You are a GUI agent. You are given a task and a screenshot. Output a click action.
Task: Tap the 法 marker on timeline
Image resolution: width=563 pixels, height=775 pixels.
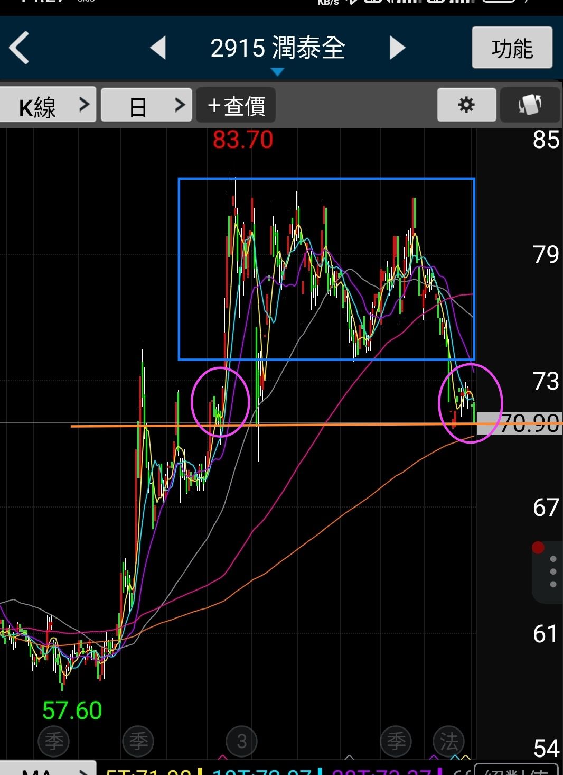449,741
